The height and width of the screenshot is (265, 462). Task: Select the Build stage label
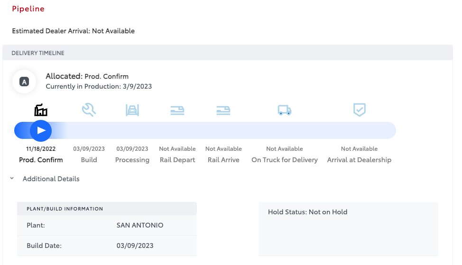89,160
